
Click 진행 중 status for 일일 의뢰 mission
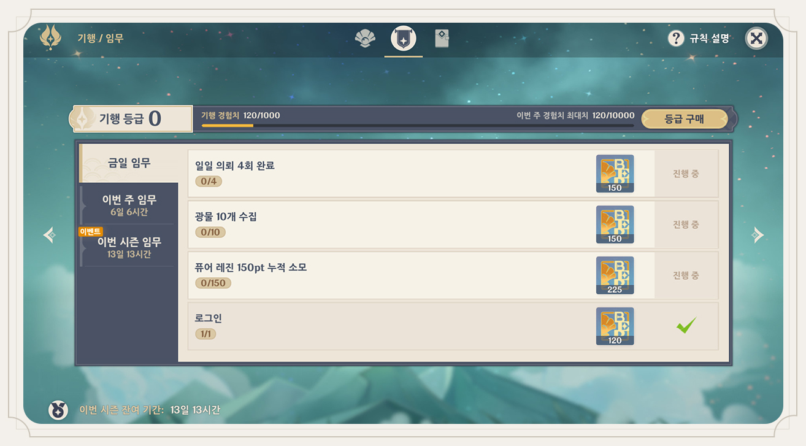[x=686, y=174]
